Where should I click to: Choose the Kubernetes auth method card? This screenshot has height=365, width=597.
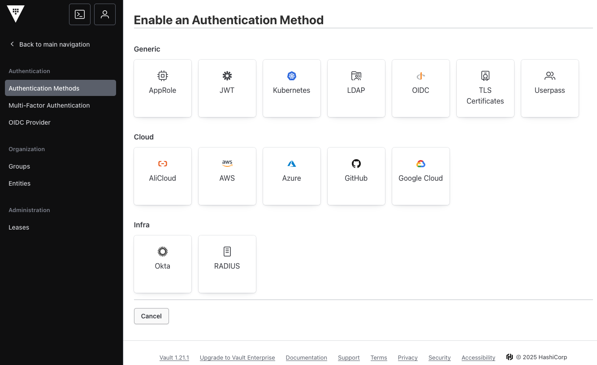[x=292, y=88]
